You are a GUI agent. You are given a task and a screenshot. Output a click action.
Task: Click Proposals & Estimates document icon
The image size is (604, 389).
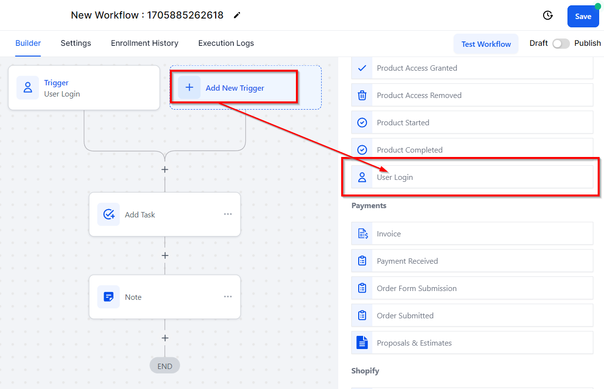point(362,343)
